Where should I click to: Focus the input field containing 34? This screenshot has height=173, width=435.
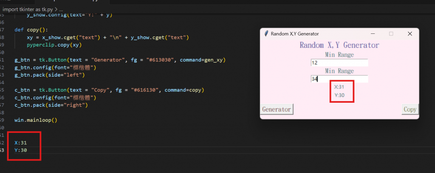339,79
